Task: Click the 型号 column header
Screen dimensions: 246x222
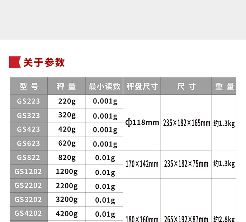Action: click(29, 86)
